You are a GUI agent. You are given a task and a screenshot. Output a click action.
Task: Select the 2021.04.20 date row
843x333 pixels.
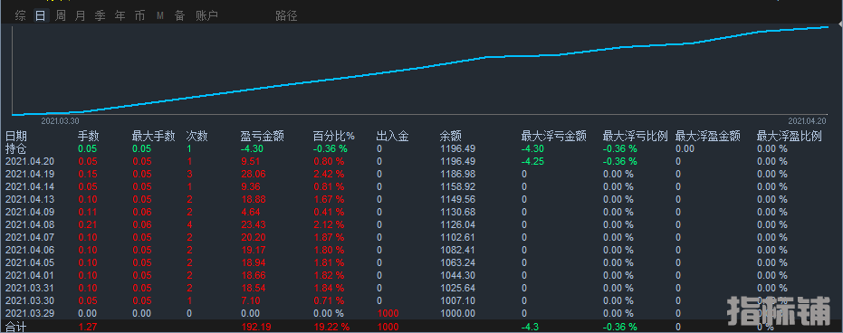pos(422,161)
